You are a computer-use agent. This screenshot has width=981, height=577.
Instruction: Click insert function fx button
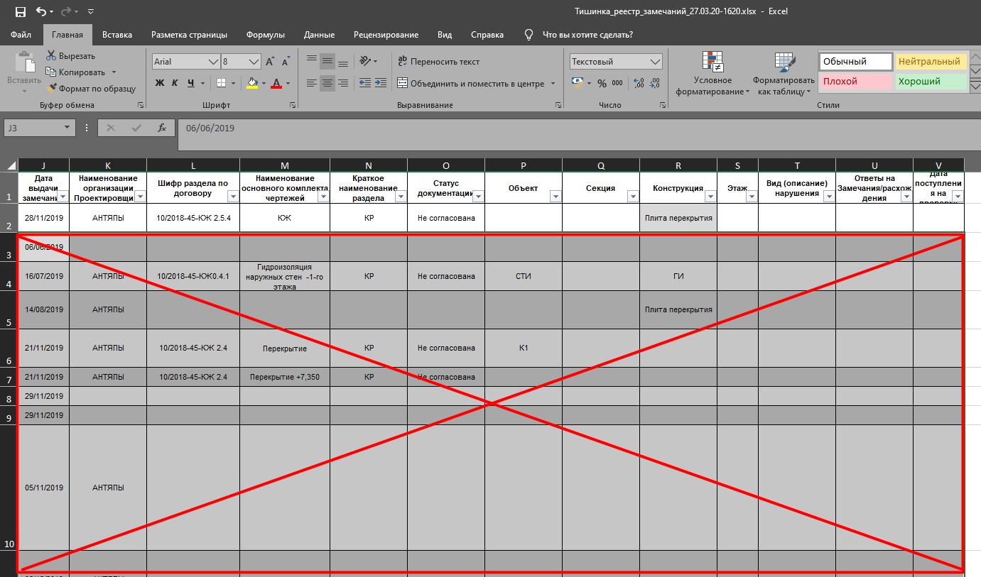click(161, 128)
